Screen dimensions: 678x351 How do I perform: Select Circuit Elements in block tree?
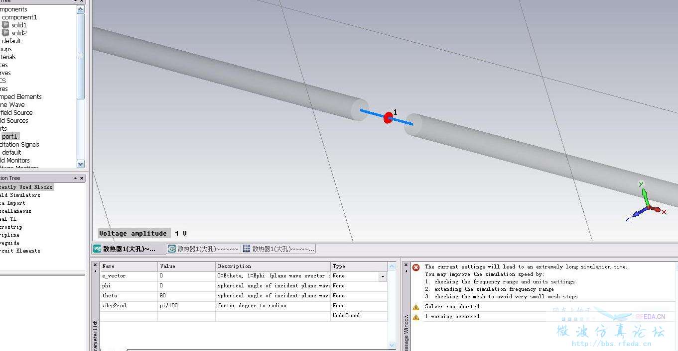pos(20,251)
